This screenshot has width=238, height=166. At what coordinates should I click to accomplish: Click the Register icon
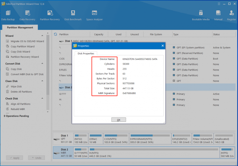point(231,15)
